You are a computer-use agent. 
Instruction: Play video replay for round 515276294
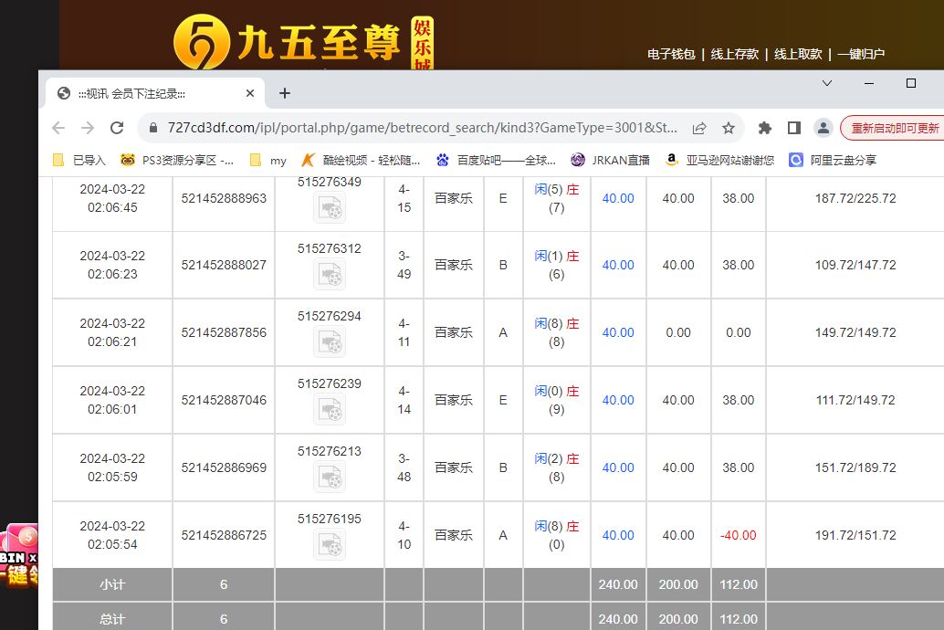coord(329,341)
